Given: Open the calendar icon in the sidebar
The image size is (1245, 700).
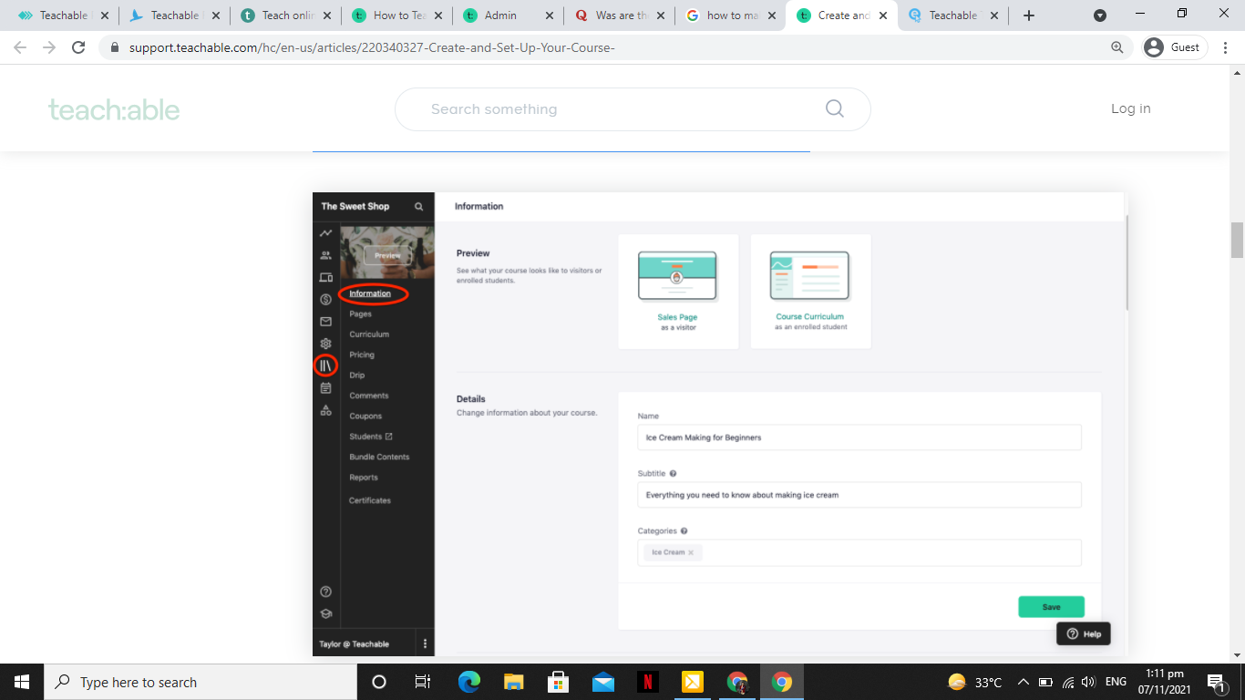Looking at the screenshot, I should coord(325,387).
